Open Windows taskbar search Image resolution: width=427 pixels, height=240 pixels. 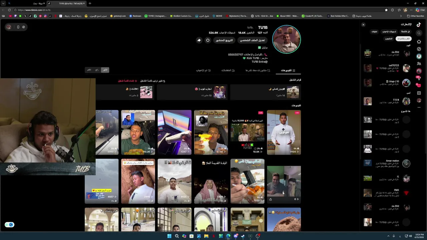(x=177, y=236)
